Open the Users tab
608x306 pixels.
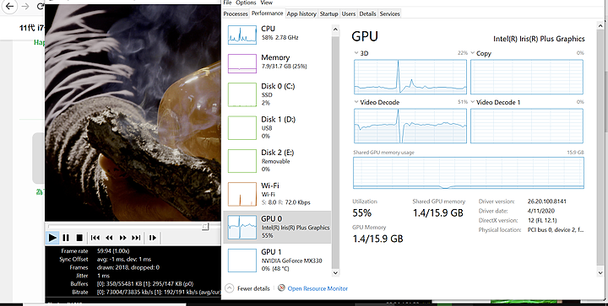coord(348,13)
